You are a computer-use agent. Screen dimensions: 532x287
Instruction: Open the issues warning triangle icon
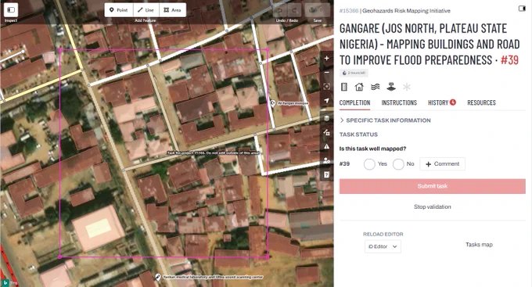326,146
